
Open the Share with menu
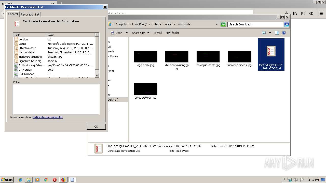141,33
